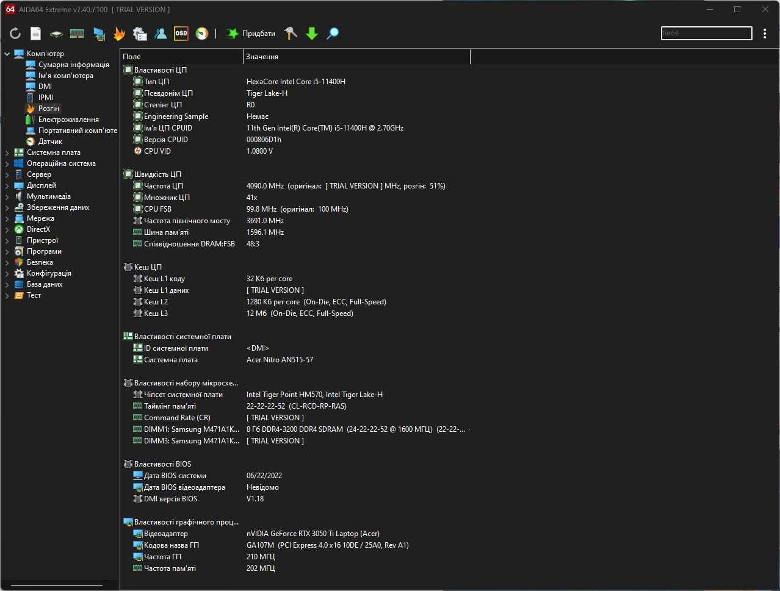Click the CPU chip toolbar icon

[56, 34]
